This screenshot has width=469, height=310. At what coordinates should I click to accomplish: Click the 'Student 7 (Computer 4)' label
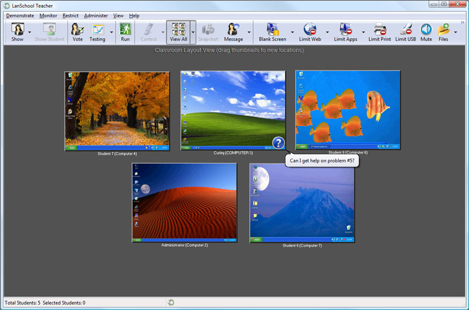pyautogui.click(x=117, y=154)
